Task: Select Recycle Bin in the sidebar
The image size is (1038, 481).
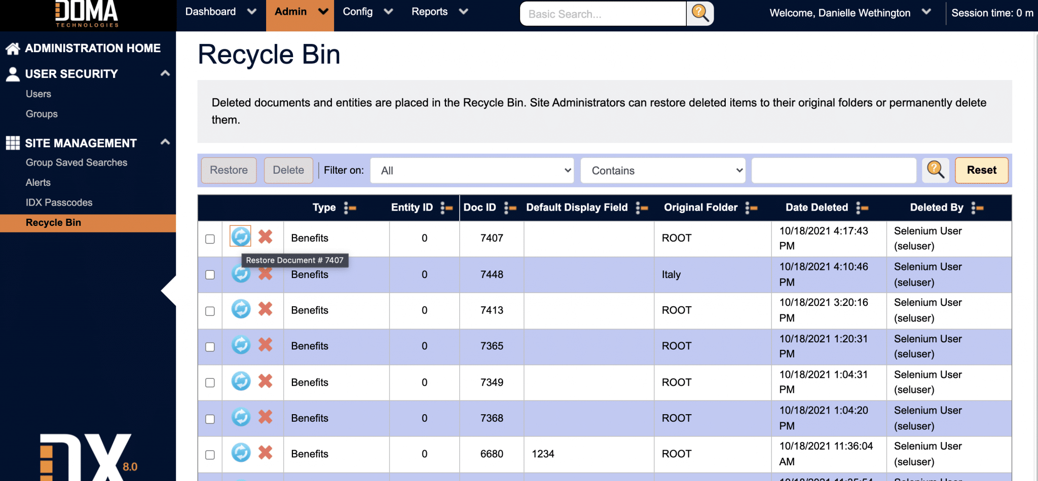Action: click(x=88, y=223)
